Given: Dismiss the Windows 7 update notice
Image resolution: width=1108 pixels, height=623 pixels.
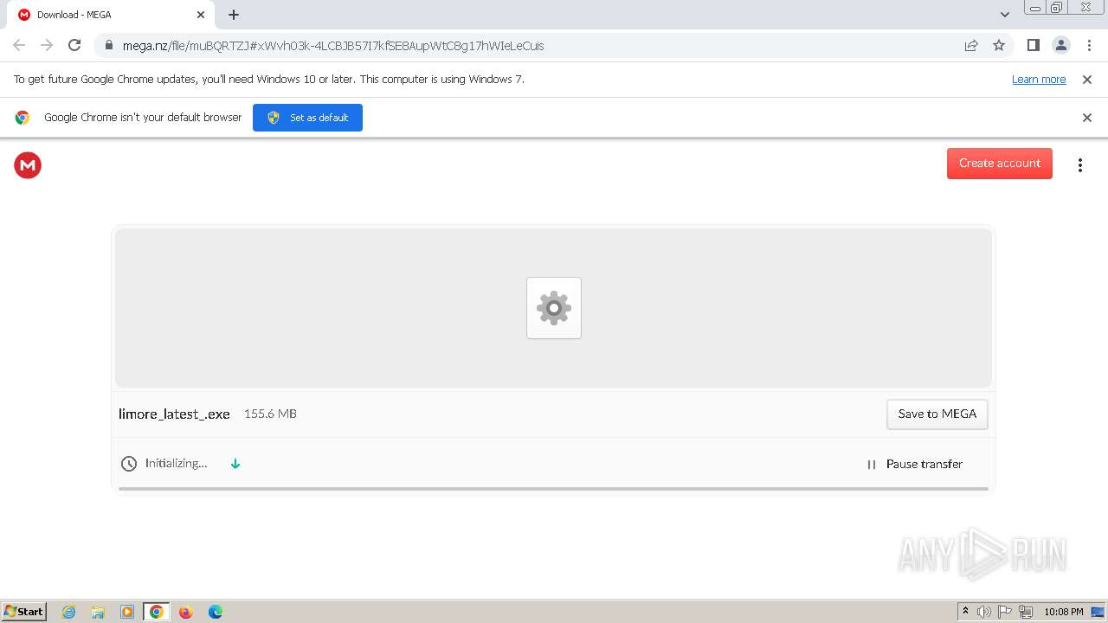Looking at the screenshot, I should point(1087,79).
